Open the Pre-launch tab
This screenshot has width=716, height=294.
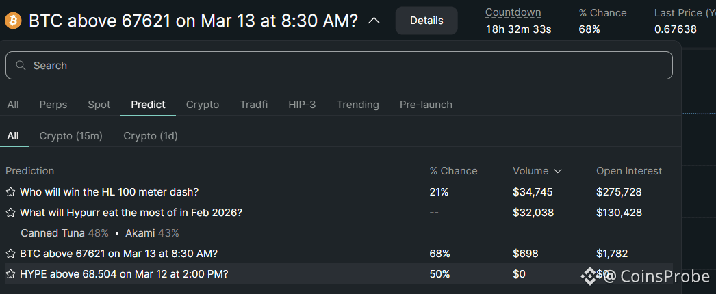[426, 105]
